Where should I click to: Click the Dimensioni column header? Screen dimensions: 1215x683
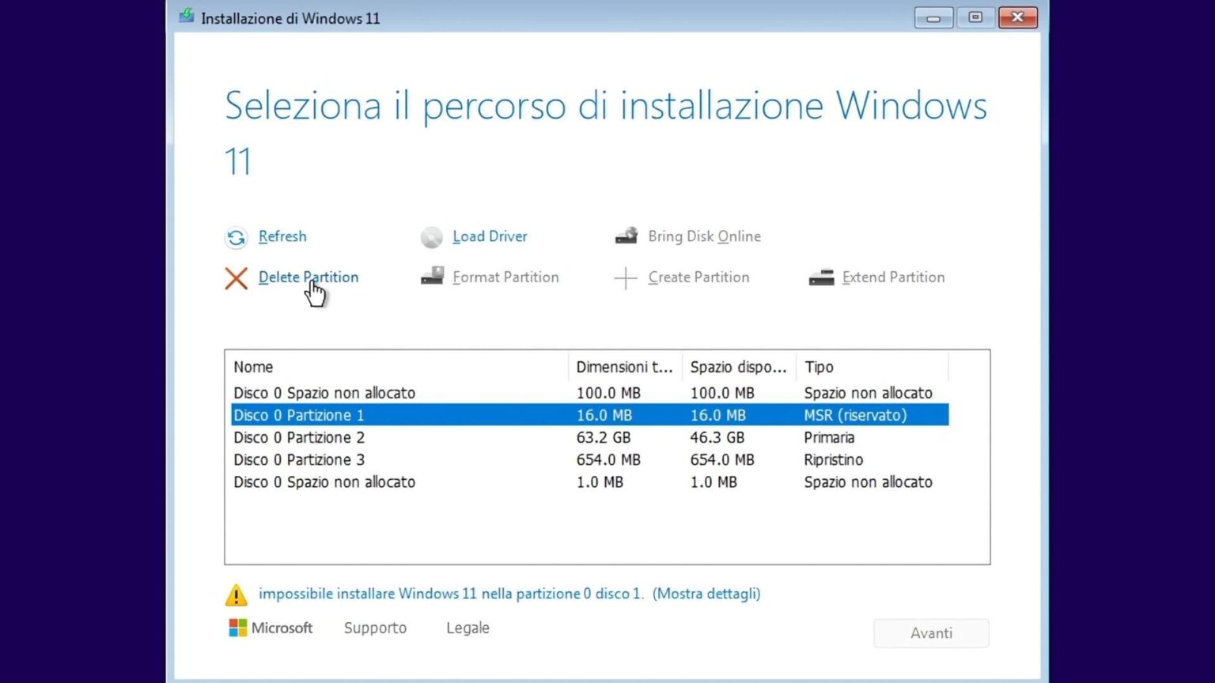click(624, 366)
